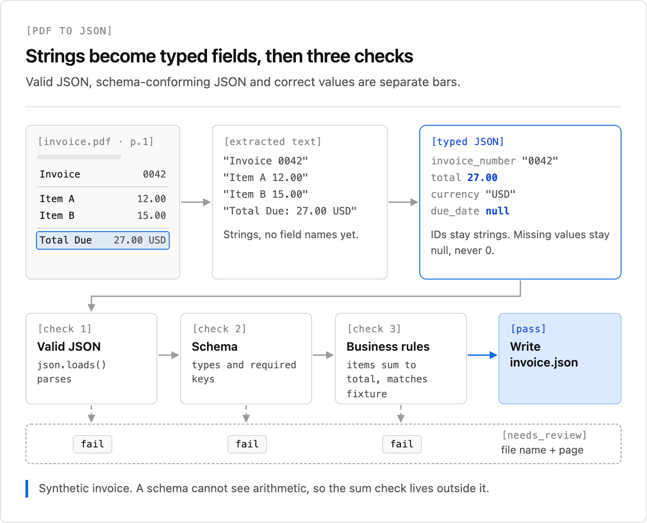The width and height of the screenshot is (647, 523).
Task: Click the note "Strings, no field names yet."
Action: coord(291,235)
